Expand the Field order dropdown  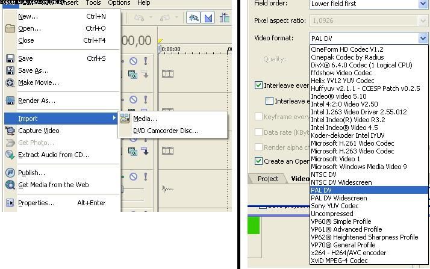(423, 4)
